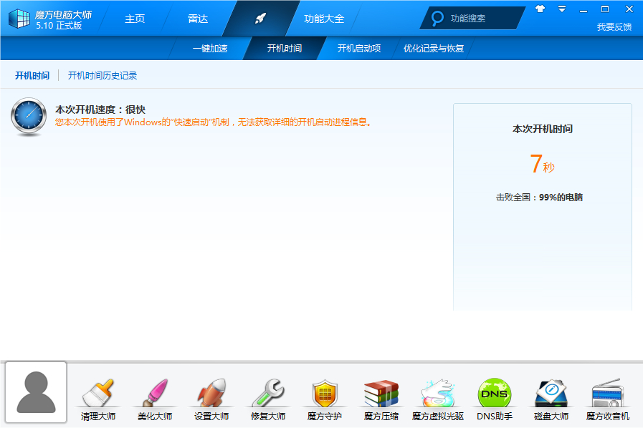This screenshot has height=428, width=643.
Task: Open the 清理大师 brush icon
Action: point(98,393)
